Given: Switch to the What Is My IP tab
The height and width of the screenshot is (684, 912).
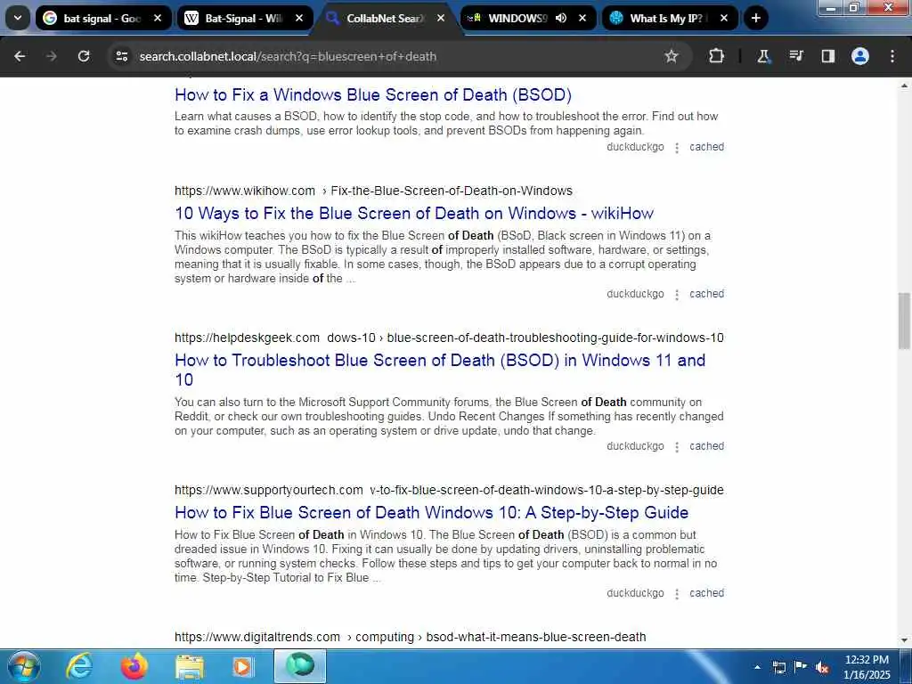Looking at the screenshot, I should pyautogui.click(x=670, y=18).
